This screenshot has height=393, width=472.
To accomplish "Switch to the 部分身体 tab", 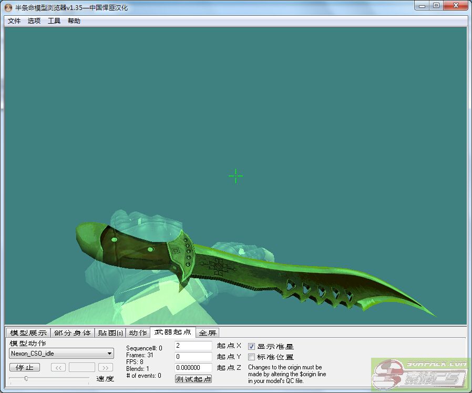I will [x=73, y=332].
